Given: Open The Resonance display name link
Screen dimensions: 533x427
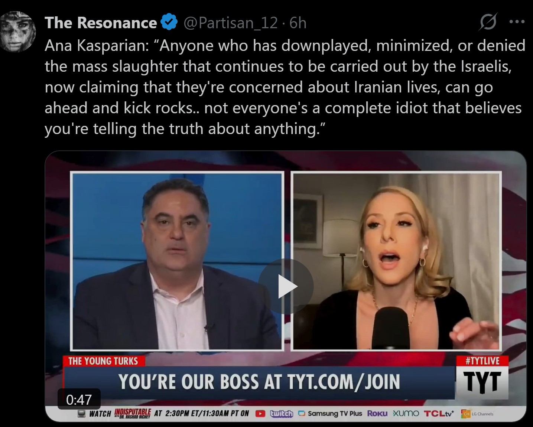Looking at the screenshot, I should pos(101,23).
